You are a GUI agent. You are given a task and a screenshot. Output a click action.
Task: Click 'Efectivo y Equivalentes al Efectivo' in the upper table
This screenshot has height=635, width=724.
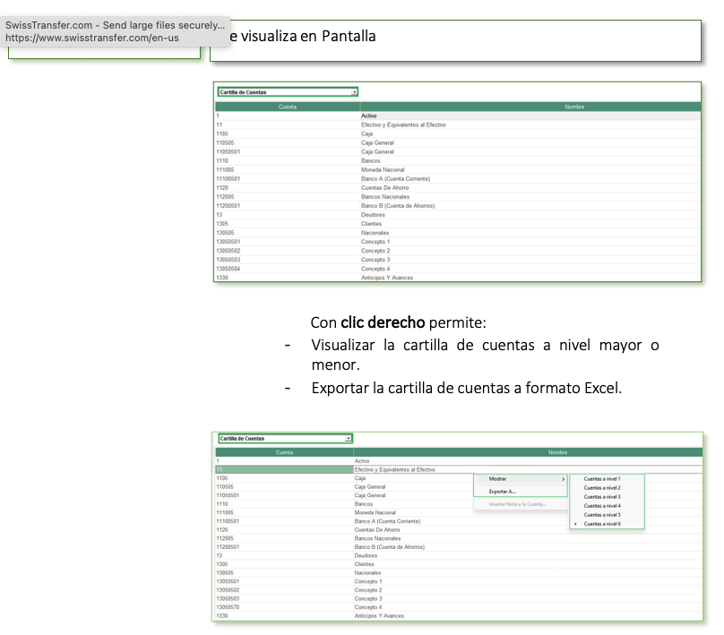point(403,124)
